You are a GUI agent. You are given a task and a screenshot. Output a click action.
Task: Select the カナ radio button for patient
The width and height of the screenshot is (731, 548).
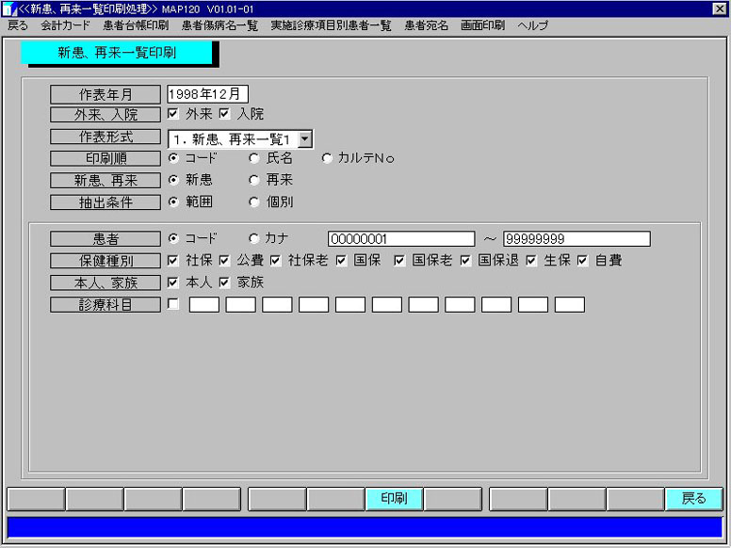coord(253,238)
